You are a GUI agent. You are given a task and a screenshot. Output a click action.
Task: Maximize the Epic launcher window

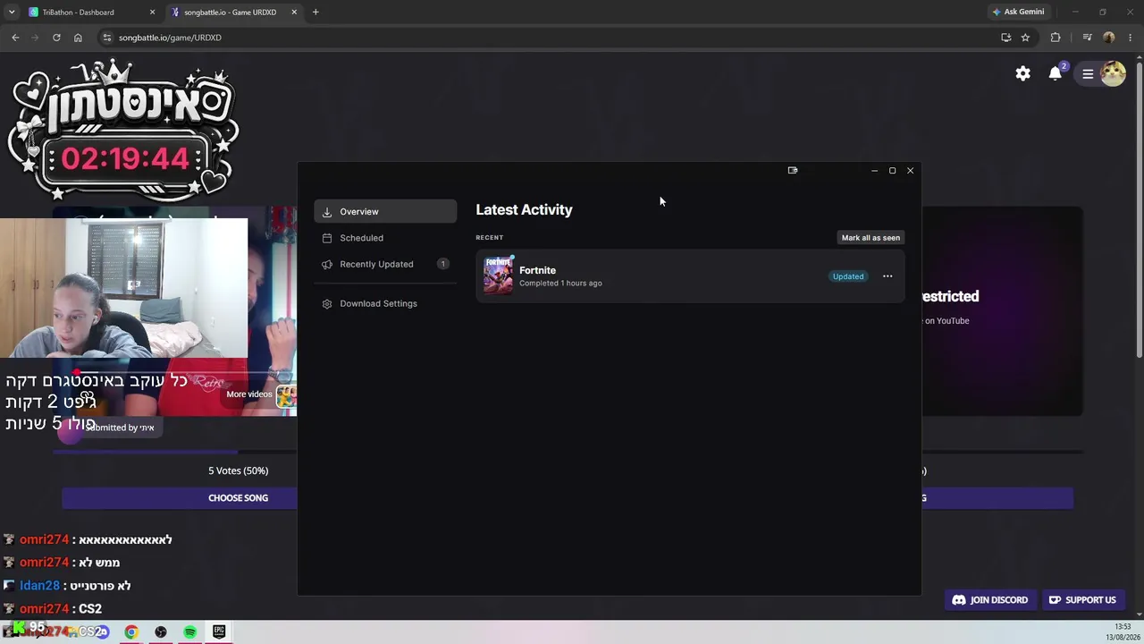coord(892,170)
